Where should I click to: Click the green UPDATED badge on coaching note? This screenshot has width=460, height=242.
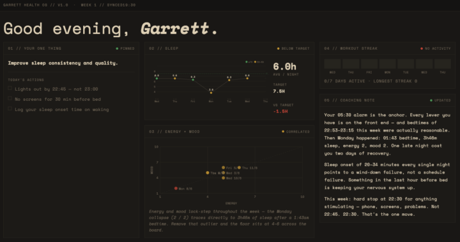point(440,100)
